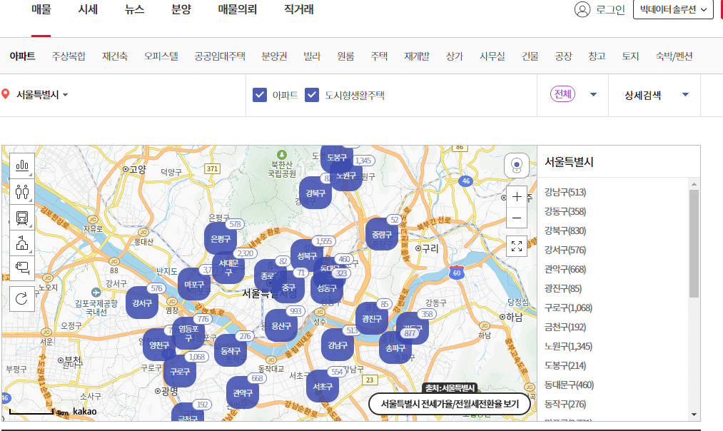Zoom out with the minus button

(517, 218)
